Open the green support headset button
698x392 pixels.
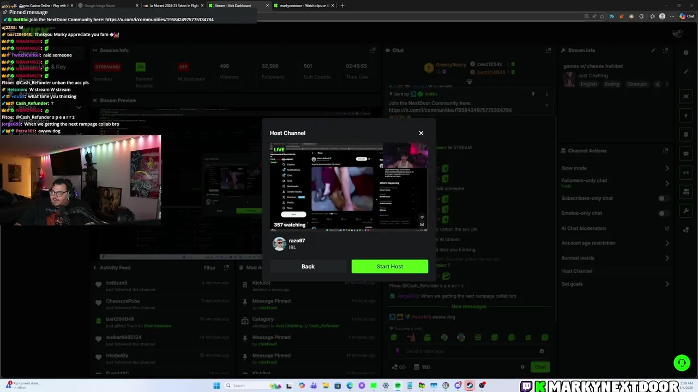click(682, 363)
